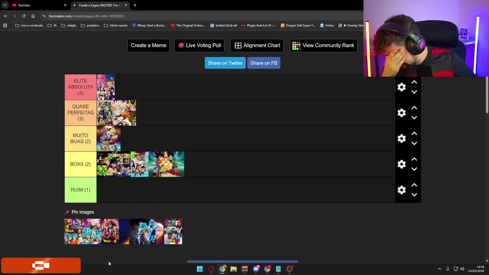Open File Explorer from taskbar
The image size is (489, 275).
click(233, 269)
